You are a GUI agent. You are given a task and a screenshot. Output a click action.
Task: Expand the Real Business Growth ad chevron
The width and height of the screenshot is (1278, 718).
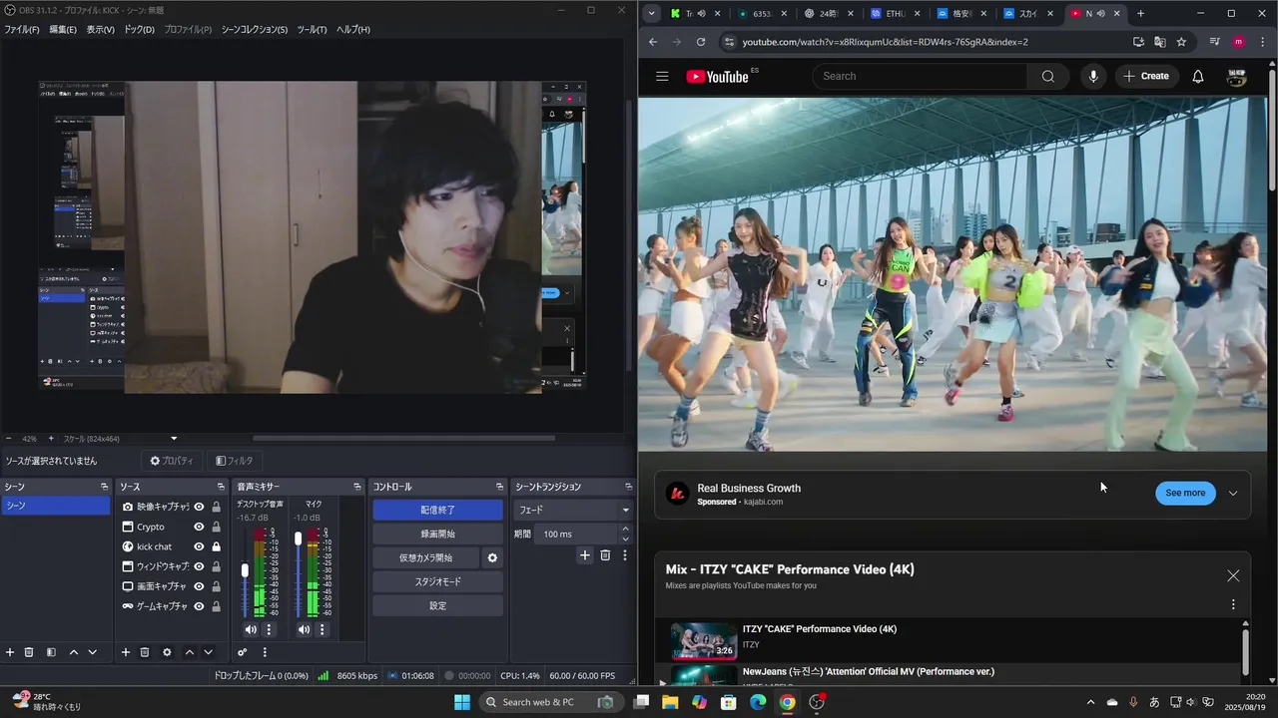(1233, 493)
